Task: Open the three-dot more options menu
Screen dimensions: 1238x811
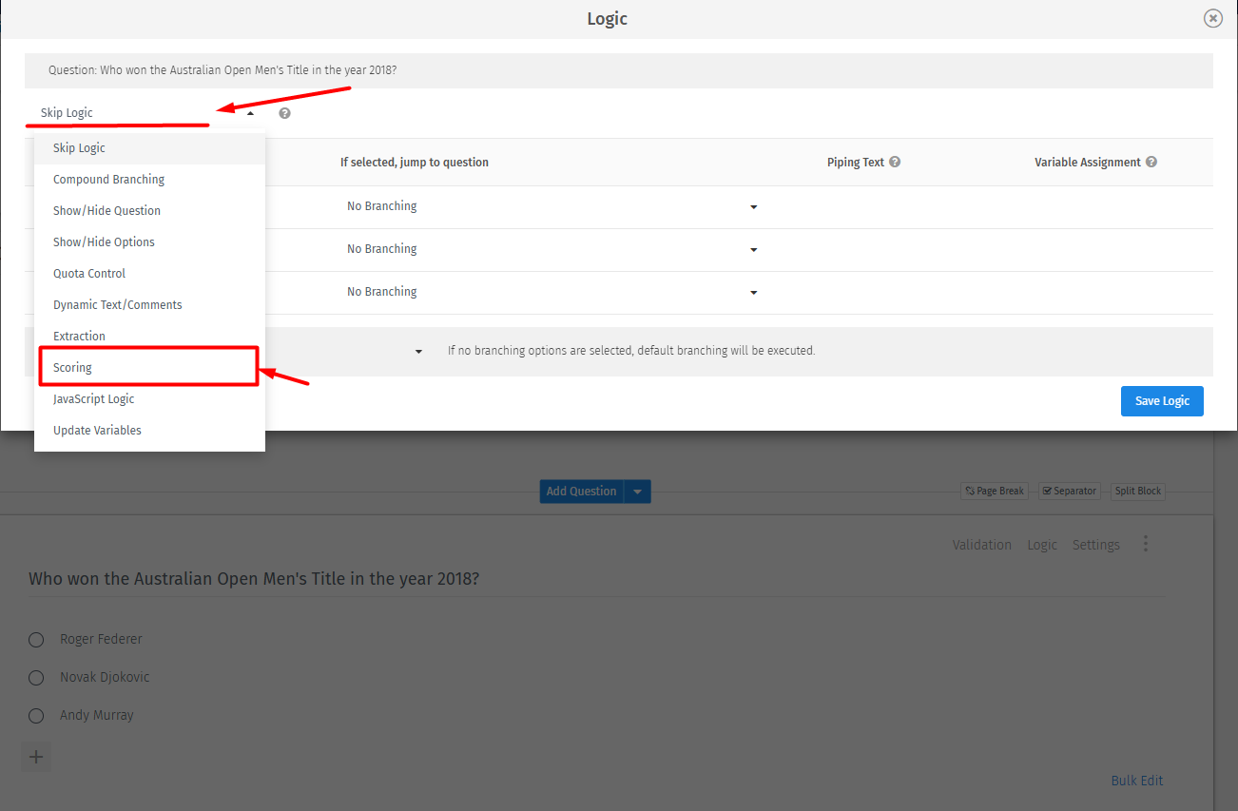Action: [x=1146, y=543]
